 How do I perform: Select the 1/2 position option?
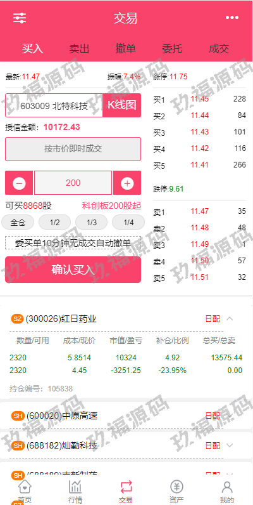tap(54, 222)
